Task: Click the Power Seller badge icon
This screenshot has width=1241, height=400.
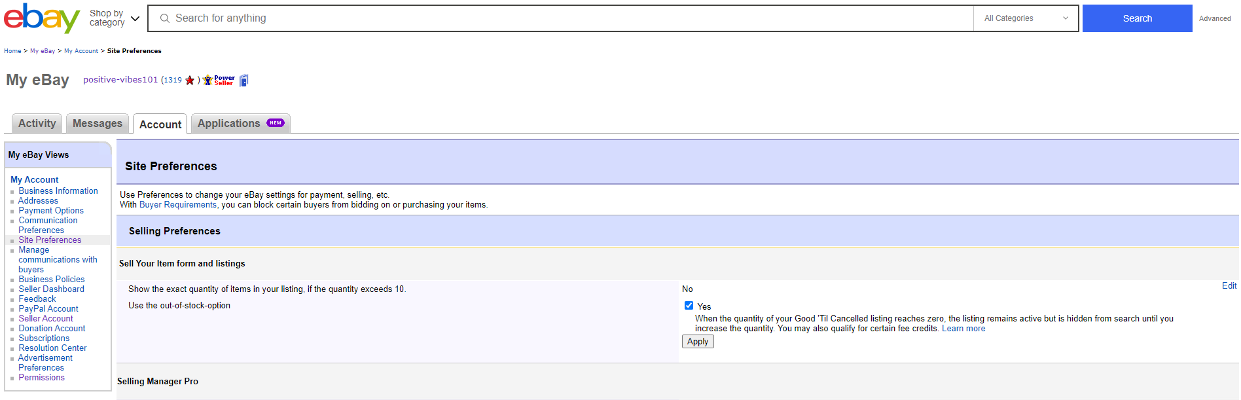Action: pyautogui.click(x=219, y=80)
